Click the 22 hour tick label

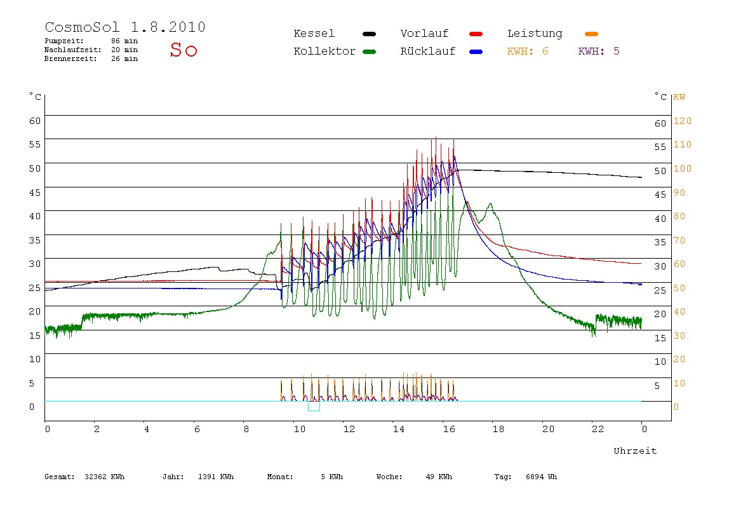pos(598,429)
